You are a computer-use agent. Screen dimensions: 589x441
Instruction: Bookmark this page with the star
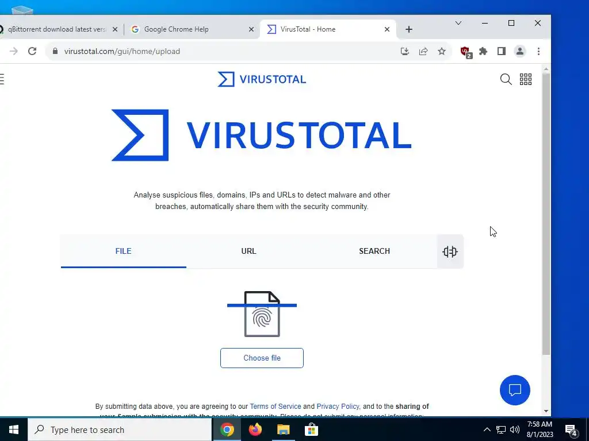[x=442, y=51]
